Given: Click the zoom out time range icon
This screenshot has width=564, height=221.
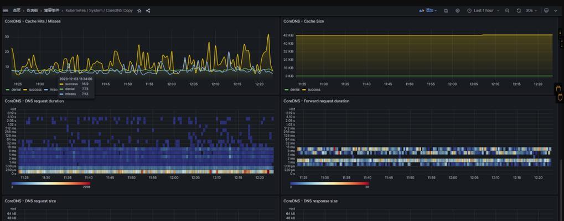Looking at the screenshot, I should 507,10.
